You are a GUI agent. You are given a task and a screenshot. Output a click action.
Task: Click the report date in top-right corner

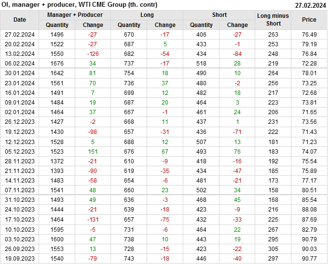coord(310,5)
